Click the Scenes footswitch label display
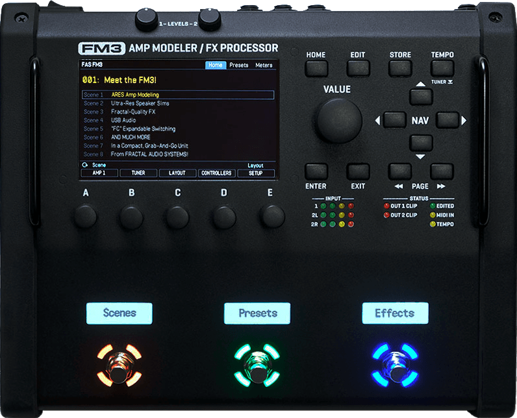517x418 pixels. 120,313
